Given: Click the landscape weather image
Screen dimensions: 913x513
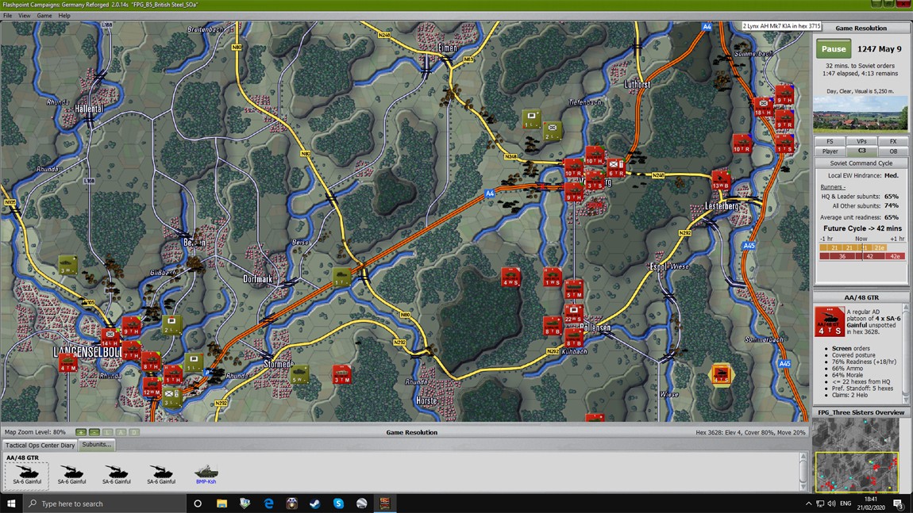Looking at the screenshot, I should tap(860, 113).
